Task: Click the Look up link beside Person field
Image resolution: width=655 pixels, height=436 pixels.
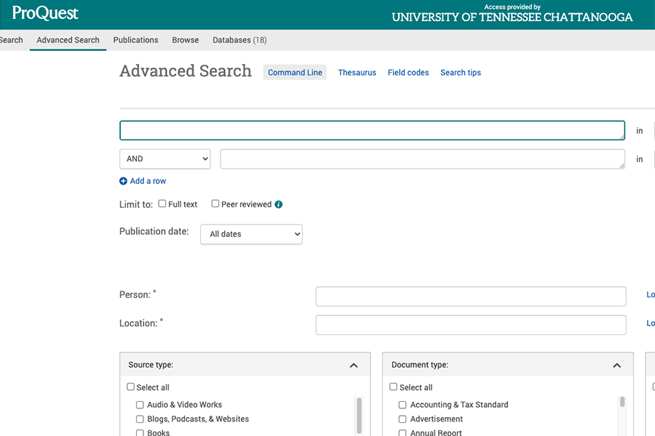Action: [x=651, y=294]
